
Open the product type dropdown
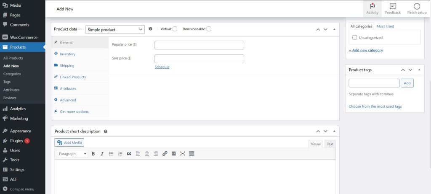coord(115,30)
